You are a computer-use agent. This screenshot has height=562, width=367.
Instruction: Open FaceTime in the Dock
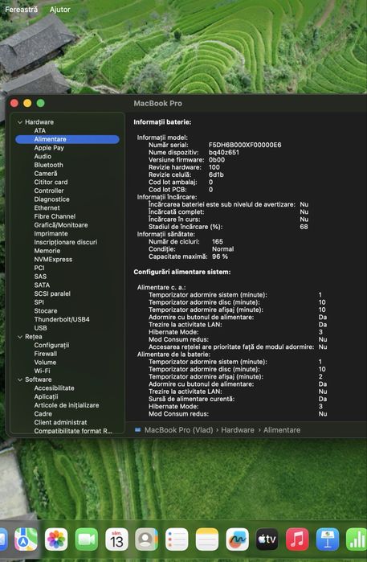(x=86, y=539)
